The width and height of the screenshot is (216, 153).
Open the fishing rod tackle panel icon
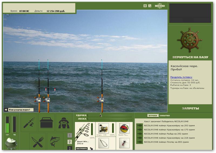pos(29,123)
